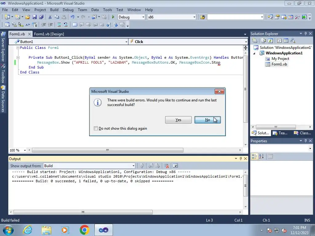Image resolution: width=315 pixels, height=236 pixels.
Task: Collapse the WindowsApplication1 project node
Action: coord(254,53)
